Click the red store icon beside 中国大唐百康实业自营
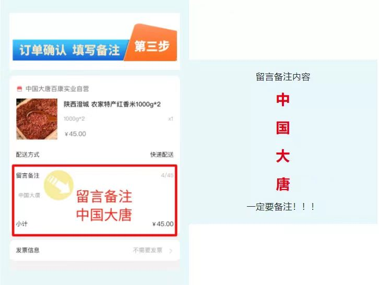This screenshot has height=285, width=379. pyautogui.click(x=19, y=89)
